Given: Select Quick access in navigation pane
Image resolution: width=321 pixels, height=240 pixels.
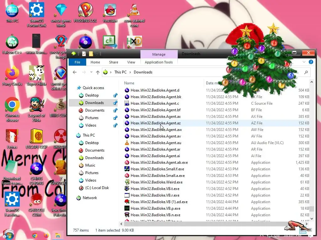Looking at the screenshot, I should pyautogui.click(x=93, y=88).
